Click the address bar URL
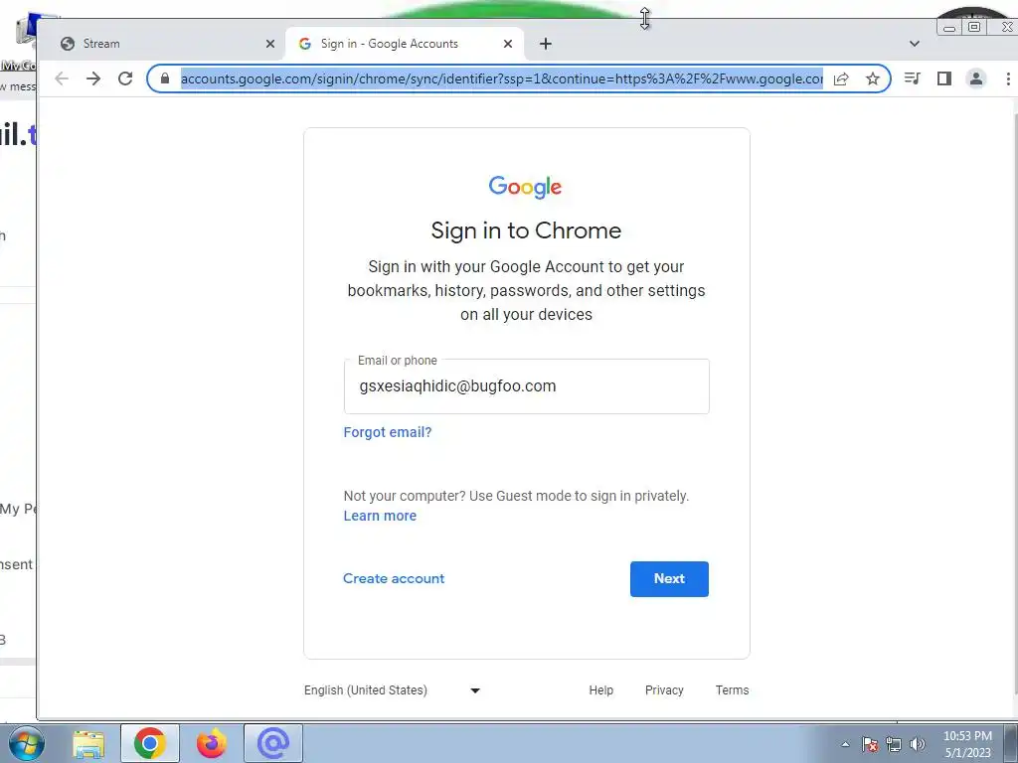 coord(501,78)
